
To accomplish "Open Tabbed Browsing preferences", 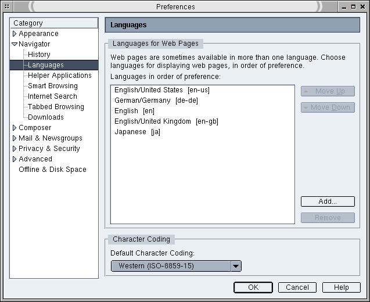I will tap(56, 107).
